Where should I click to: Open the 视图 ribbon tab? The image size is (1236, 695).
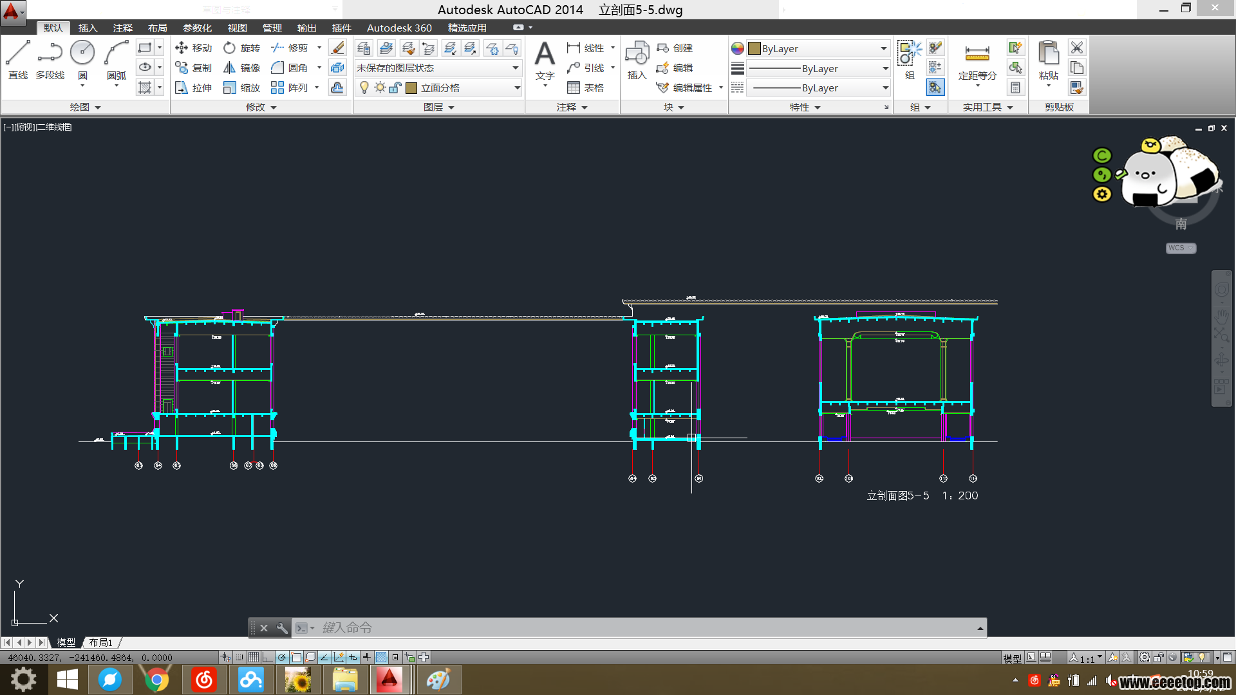click(237, 28)
